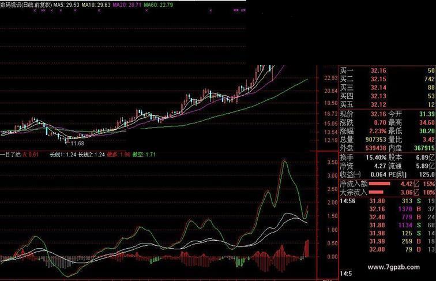Click the 18.58 price axis label
The image size is (436, 281).
click(x=330, y=103)
